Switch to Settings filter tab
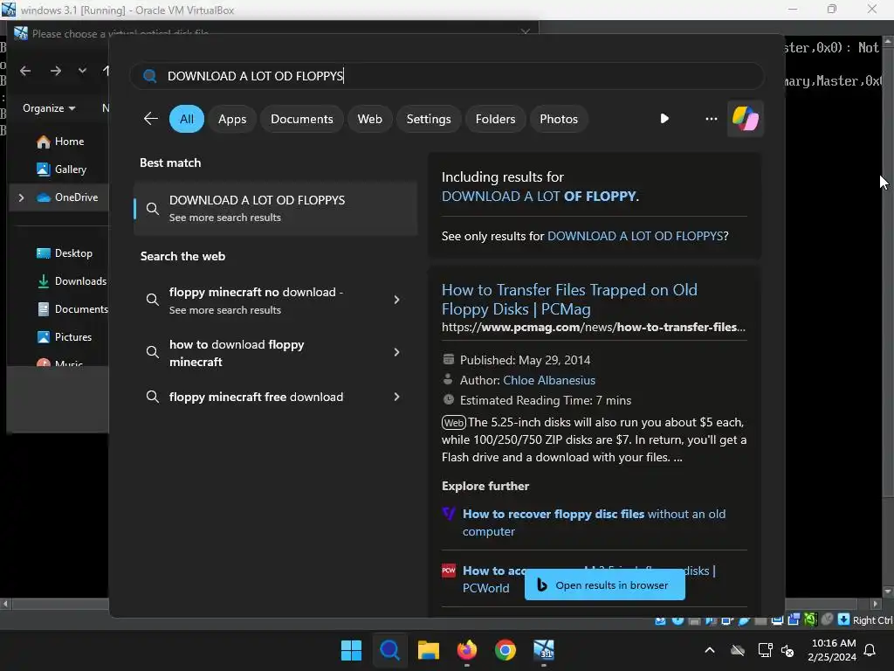The width and height of the screenshot is (894, 671). (x=428, y=119)
